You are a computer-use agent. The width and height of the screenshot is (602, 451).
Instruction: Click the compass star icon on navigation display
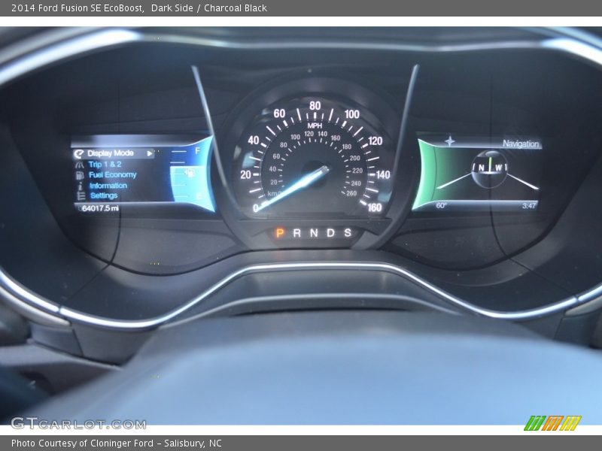(451, 141)
